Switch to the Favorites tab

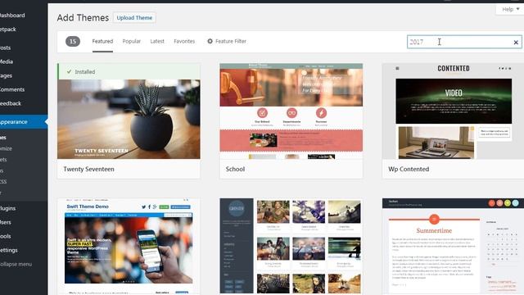[x=184, y=42]
